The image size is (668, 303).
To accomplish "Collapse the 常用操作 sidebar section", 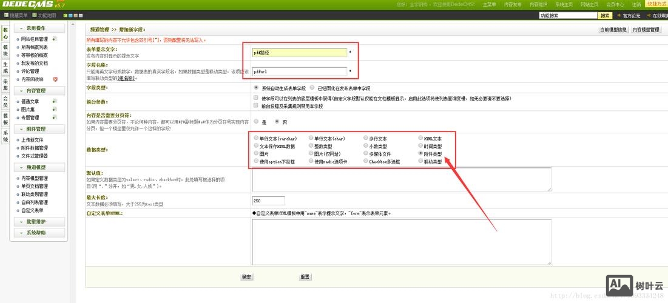I will [x=22, y=28].
